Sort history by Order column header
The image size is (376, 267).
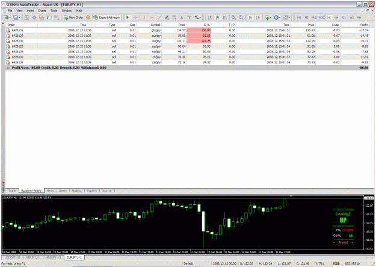point(21,25)
